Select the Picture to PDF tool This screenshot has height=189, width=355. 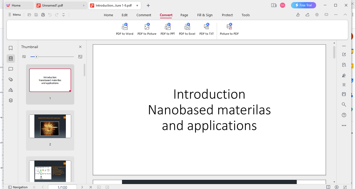tap(229, 29)
